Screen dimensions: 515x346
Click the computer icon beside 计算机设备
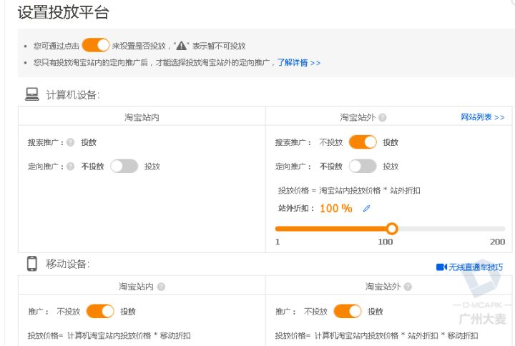[x=32, y=94]
